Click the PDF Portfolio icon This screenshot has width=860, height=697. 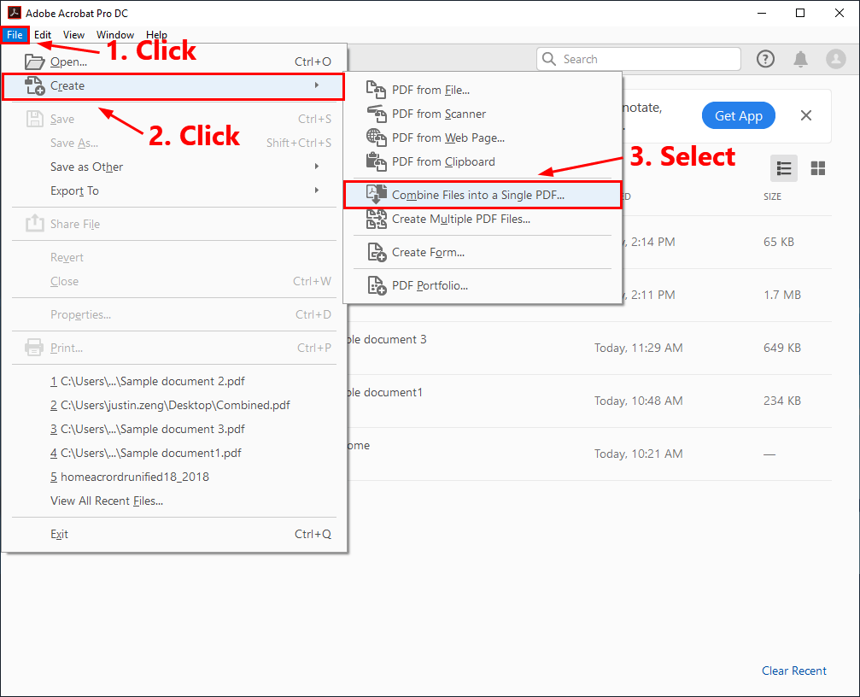(x=377, y=285)
